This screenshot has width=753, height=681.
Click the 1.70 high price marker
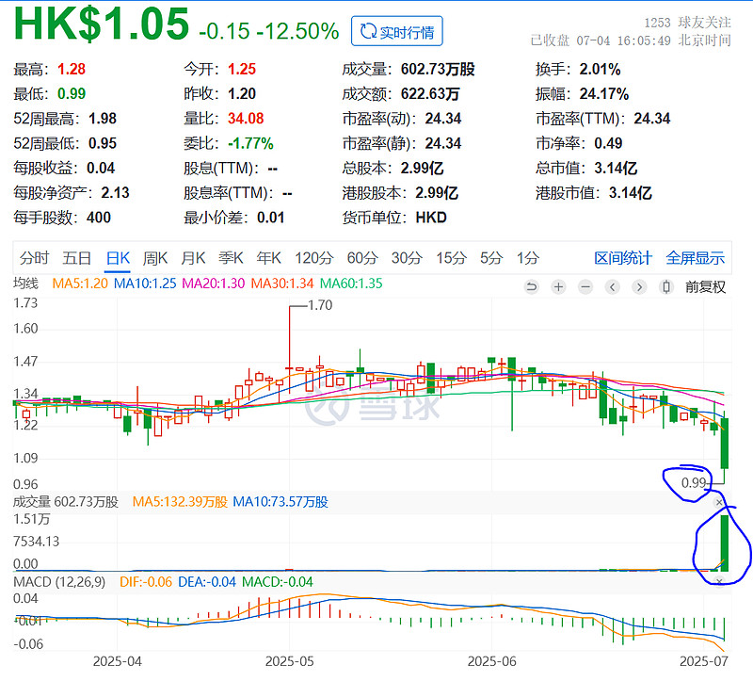320,305
